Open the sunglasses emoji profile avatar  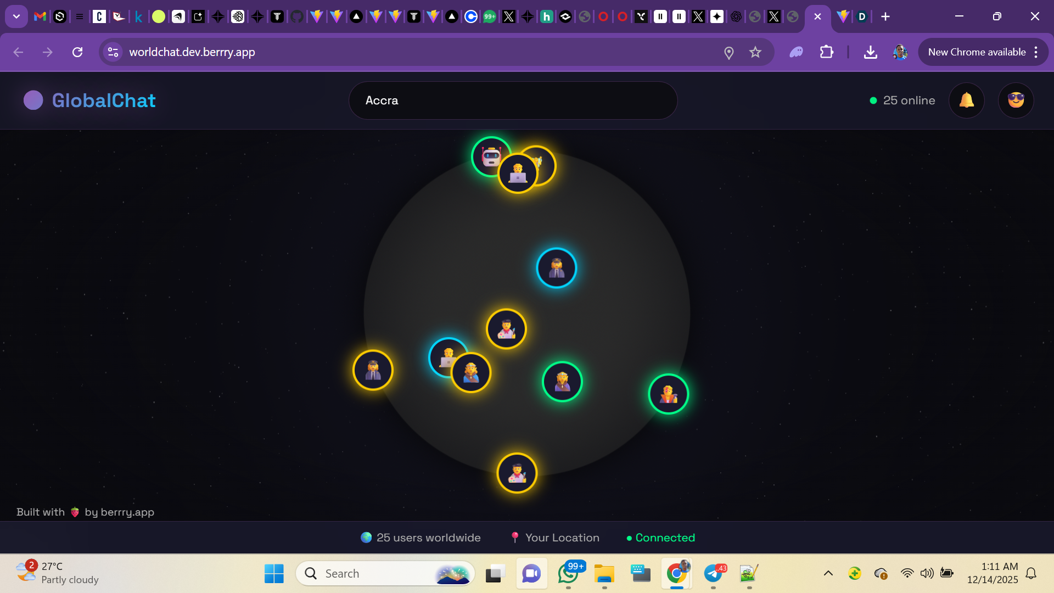pyautogui.click(x=1016, y=100)
